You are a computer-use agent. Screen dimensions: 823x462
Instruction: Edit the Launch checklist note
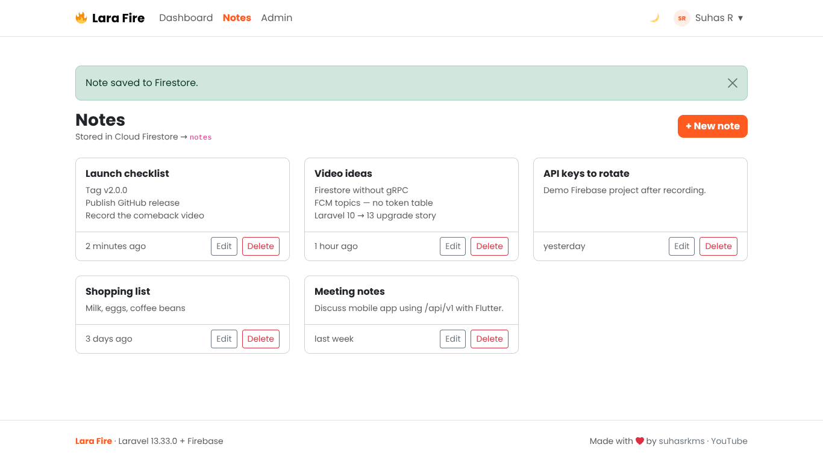click(224, 246)
